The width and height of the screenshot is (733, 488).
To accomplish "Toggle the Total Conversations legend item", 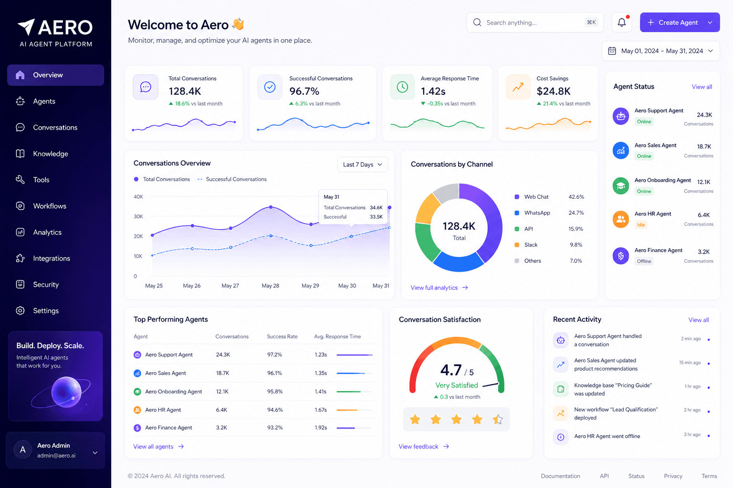I will (162, 179).
